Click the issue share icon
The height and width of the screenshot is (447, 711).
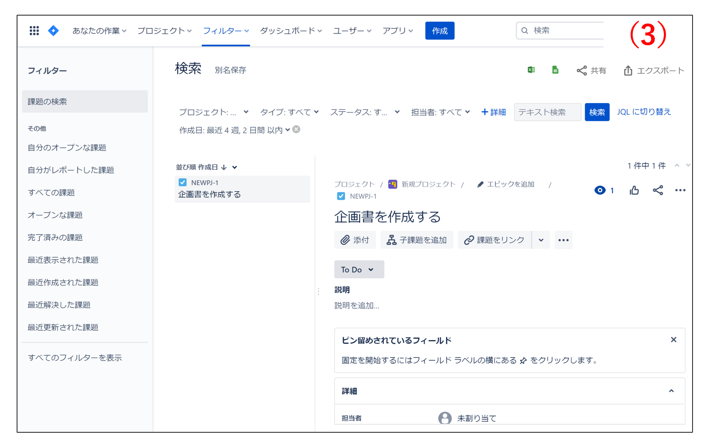pyautogui.click(x=658, y=190)
